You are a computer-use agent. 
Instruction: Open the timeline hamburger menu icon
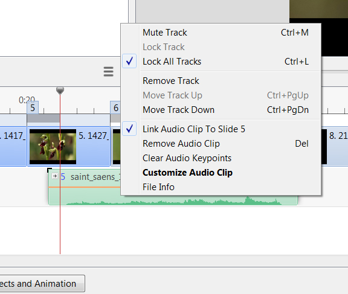coord(108,72)
